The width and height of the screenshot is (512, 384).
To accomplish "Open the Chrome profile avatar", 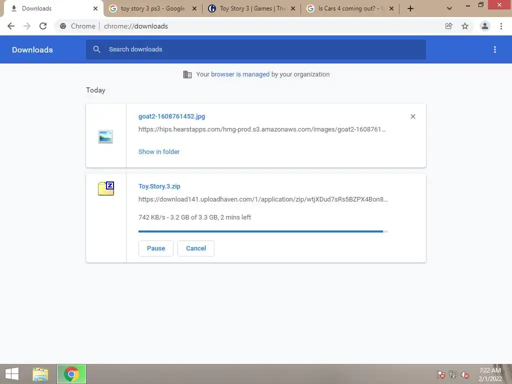I will (485, 26).
